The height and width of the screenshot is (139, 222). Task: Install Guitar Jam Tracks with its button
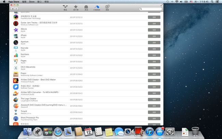[x=154, y=24]
